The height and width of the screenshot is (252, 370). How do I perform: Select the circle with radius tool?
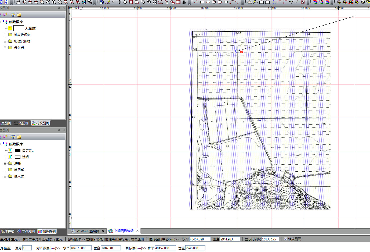click(214, 2)
